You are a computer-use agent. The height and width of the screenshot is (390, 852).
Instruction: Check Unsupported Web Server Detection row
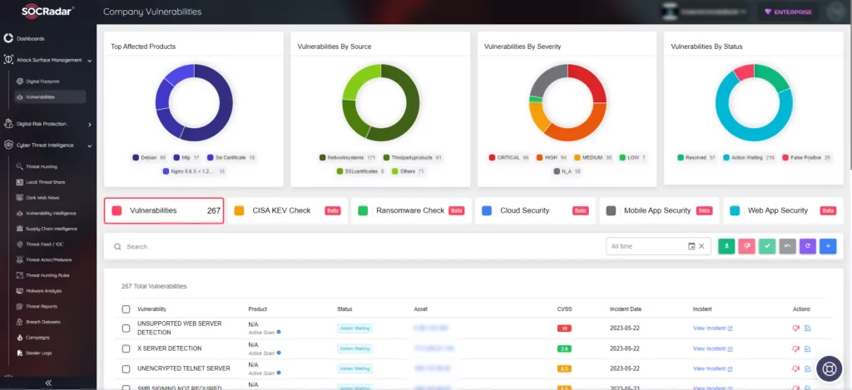tap(126, 328)
